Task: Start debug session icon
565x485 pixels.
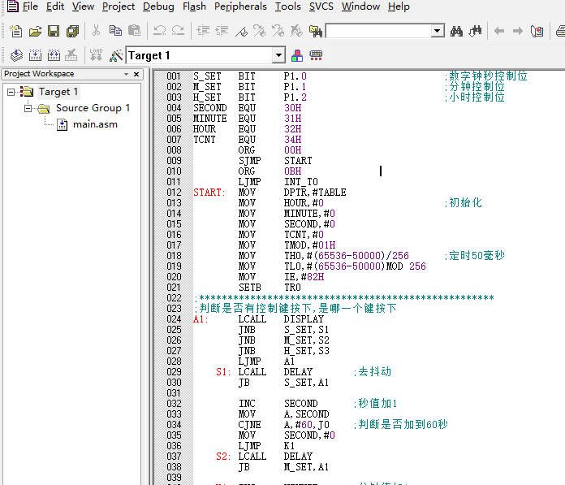Action: 537,32
